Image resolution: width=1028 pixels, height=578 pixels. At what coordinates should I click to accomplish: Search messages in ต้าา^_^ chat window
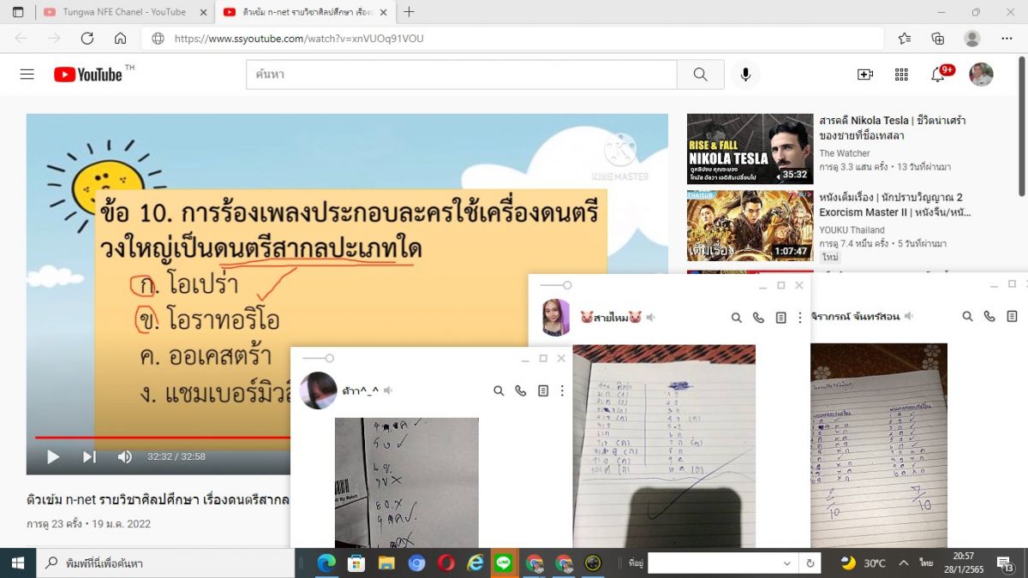[x=499, y=390]
